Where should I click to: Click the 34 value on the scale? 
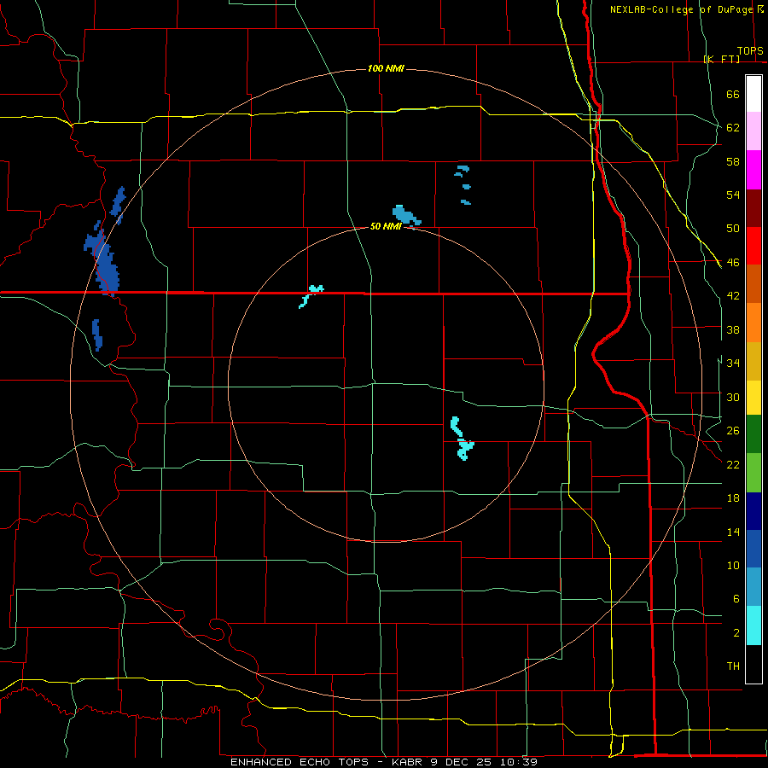coord(733,364)
